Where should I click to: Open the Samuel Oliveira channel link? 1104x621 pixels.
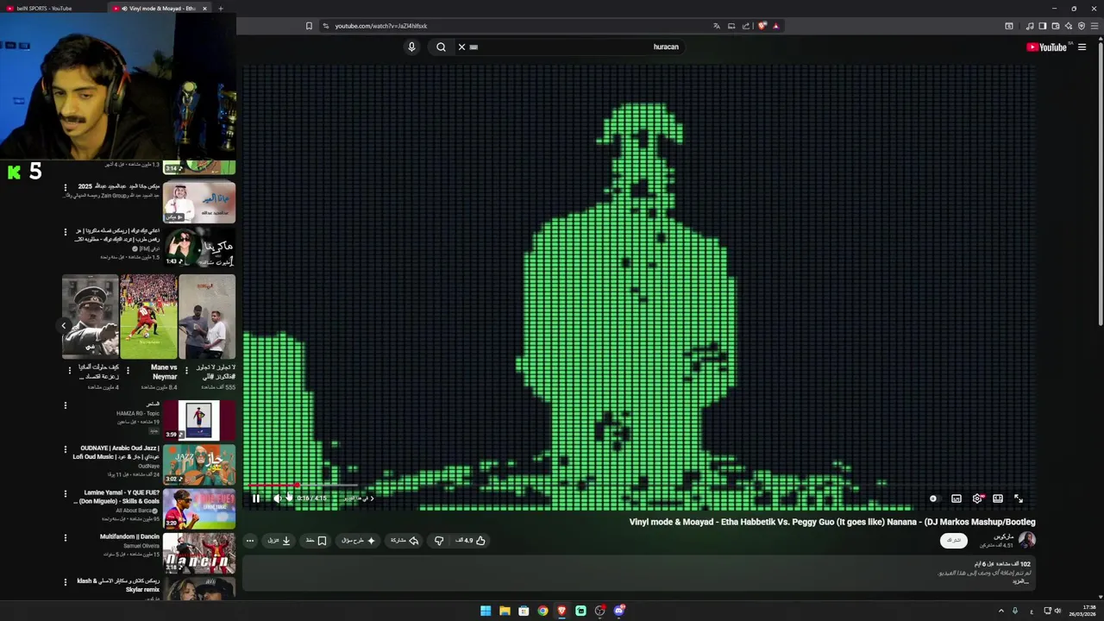click(141, 546)
